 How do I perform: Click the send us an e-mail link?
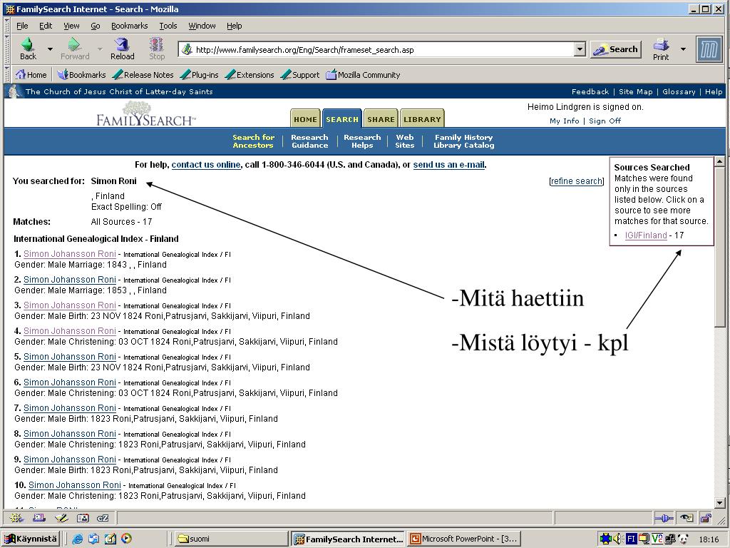coord(449,165)
